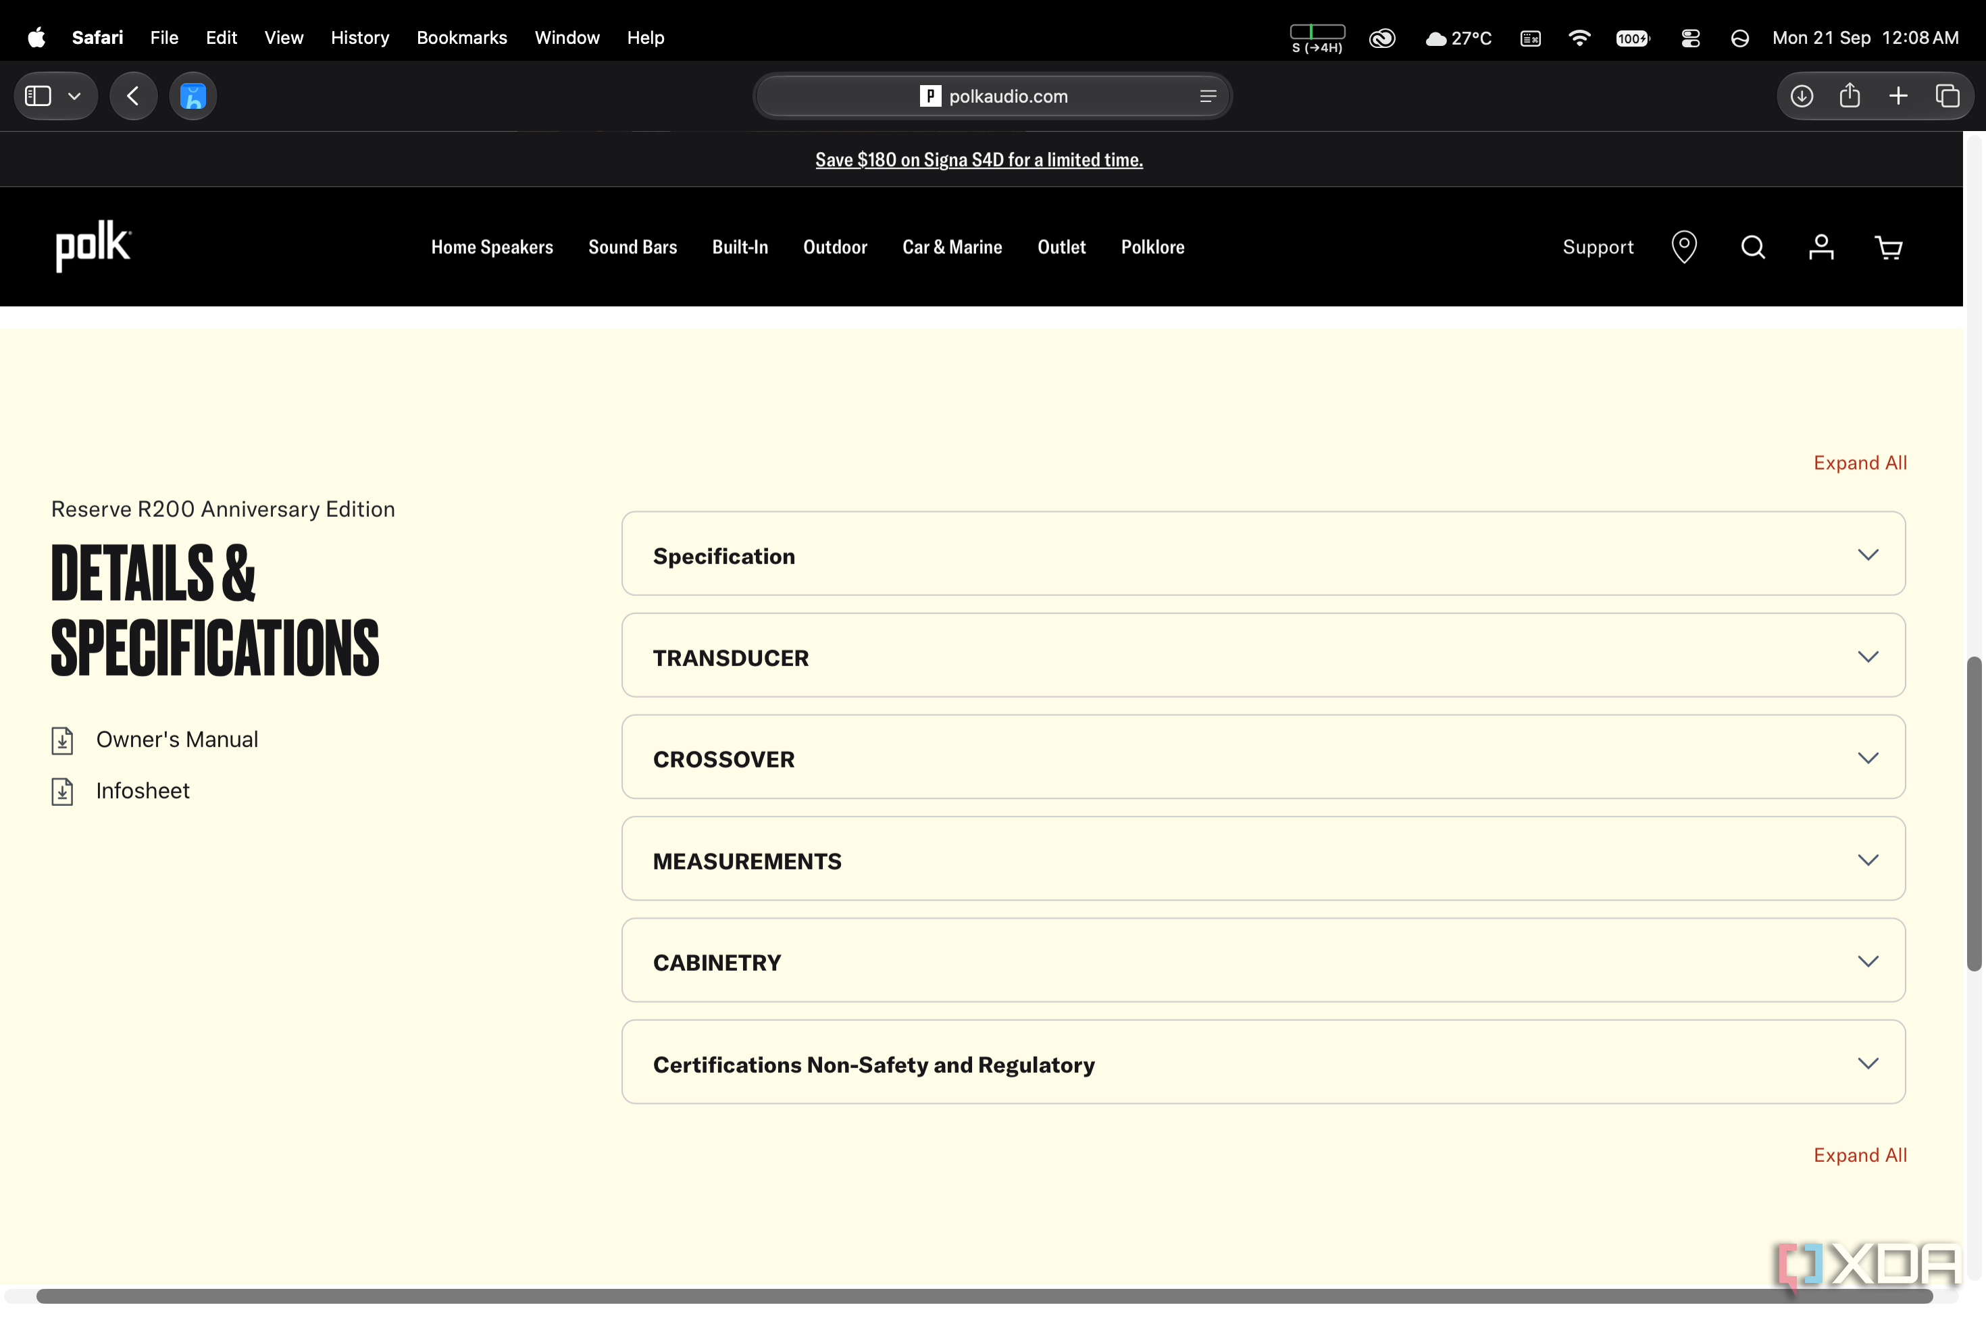Screen dimensions: 1986x1324
Task: Go to the Polklore page
Action: 1152,247
